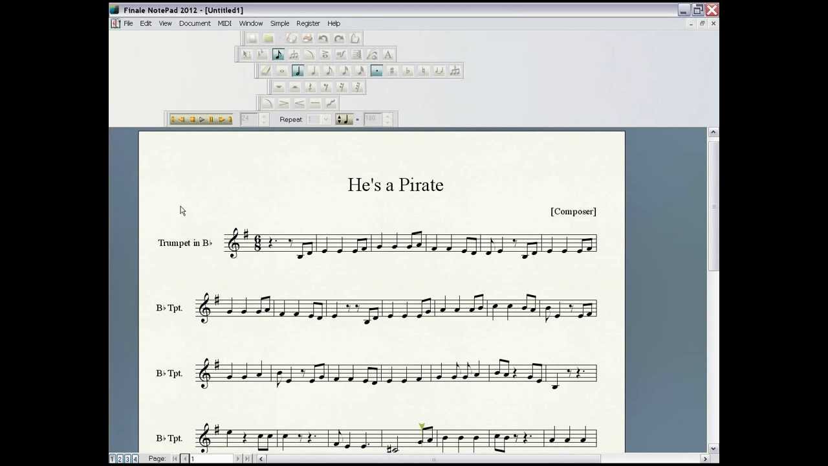Choose the eighth rest icon
The image size is (828, 466).
[x=326, y=87]
